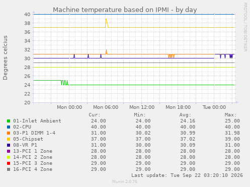Click the yellow Chipset spike near Mon 06:00

point(106,23)
